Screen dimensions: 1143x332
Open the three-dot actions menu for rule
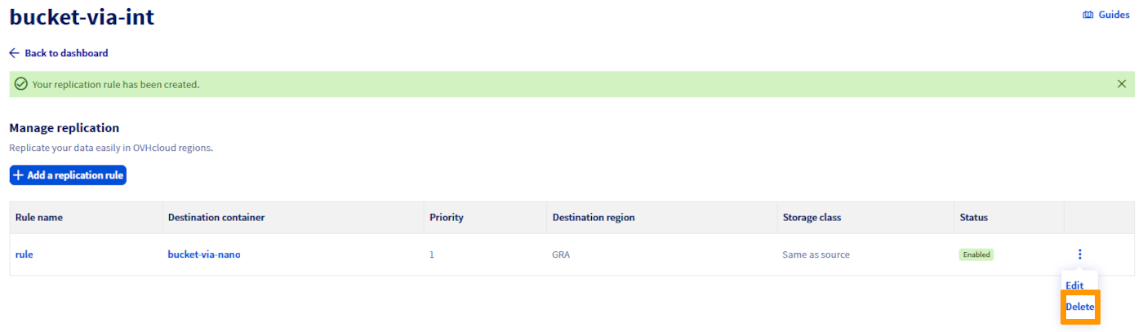(x=1079, y=255)
